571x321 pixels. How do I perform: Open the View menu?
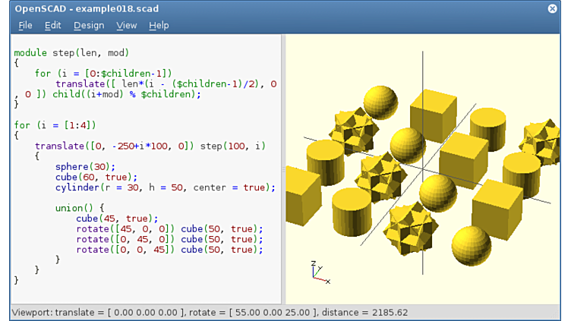[127, 25]
